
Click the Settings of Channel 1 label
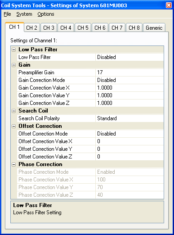34,41
